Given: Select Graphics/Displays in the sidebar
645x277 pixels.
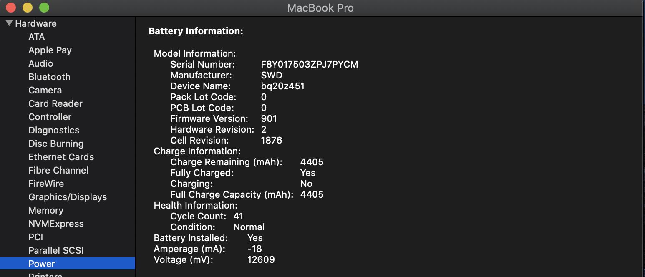Looking at the screenshot, I should 67,197.
